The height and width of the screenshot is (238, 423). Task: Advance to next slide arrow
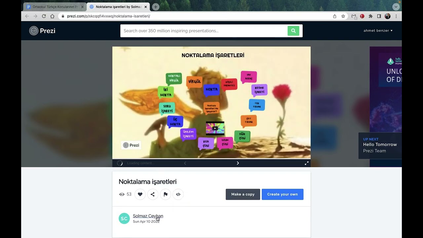pyautogui.click(x=238, y=163)
